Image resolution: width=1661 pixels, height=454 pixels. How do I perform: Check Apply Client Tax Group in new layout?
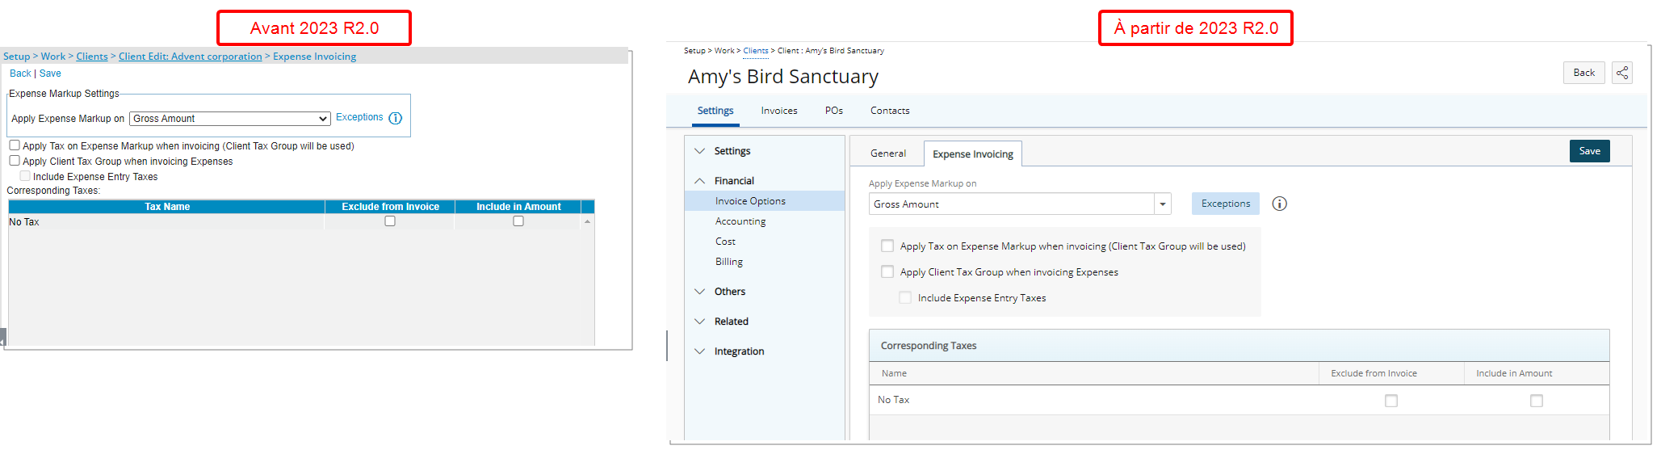pyautogui.click(x=887, y=271)
